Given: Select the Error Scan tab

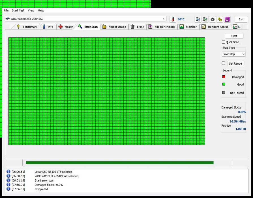Looking at the screenshot, I should pyautogui.click(x=88, y=27).
